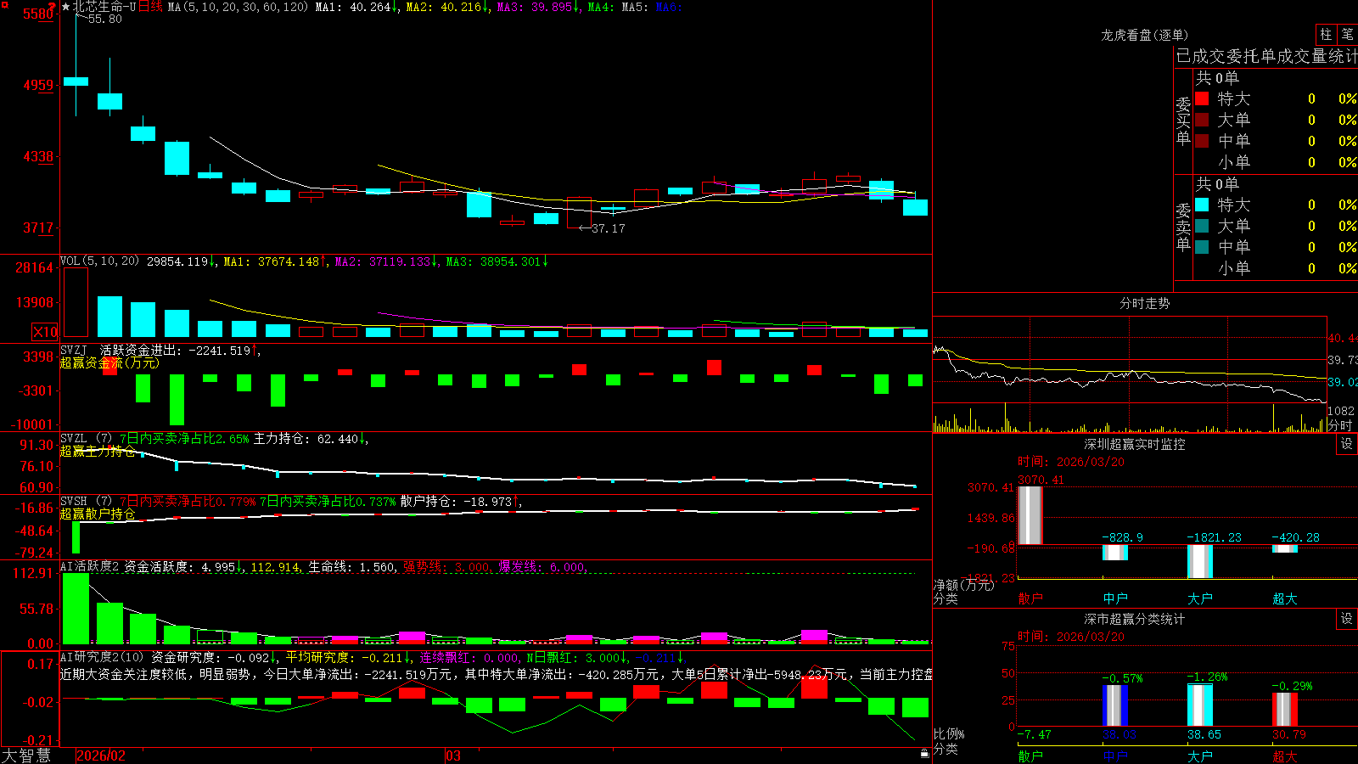Click the cyan 大户 38.65 bar in 分类统计
This screenshot has height=764, width=1358.
click(1199, 705)
